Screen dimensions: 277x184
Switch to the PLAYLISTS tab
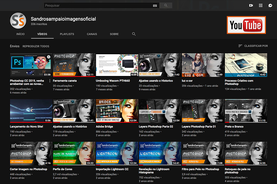(x=67, y=34)
